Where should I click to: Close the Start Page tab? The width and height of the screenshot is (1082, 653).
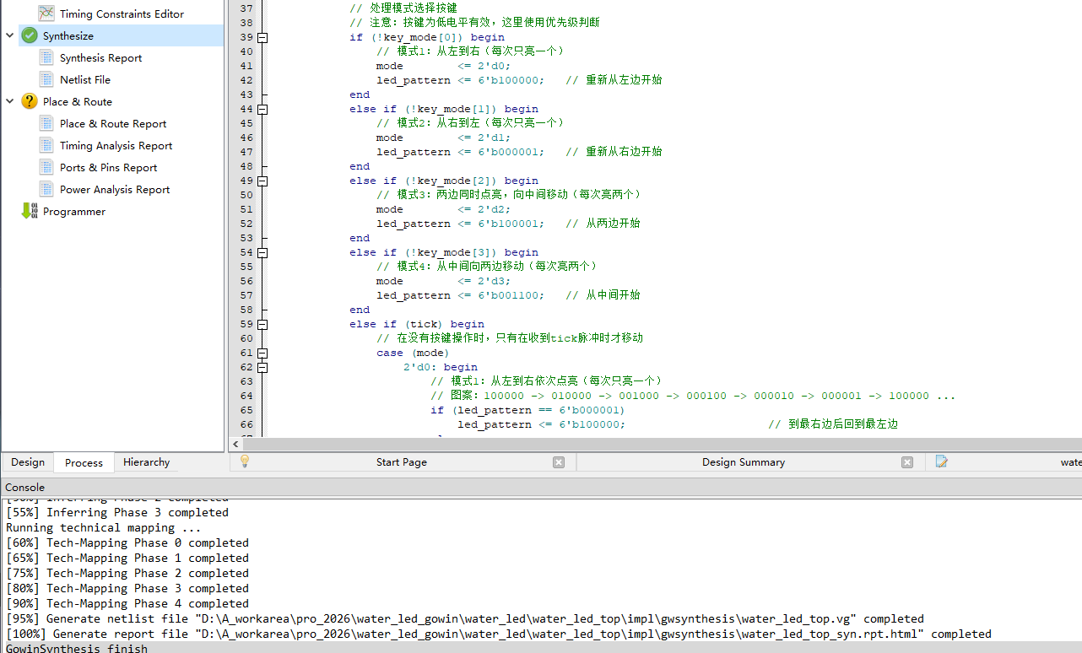(559, 462)
